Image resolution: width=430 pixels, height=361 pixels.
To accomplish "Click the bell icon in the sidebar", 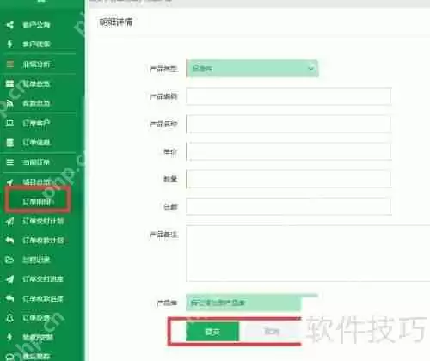I will coord(10,318).
